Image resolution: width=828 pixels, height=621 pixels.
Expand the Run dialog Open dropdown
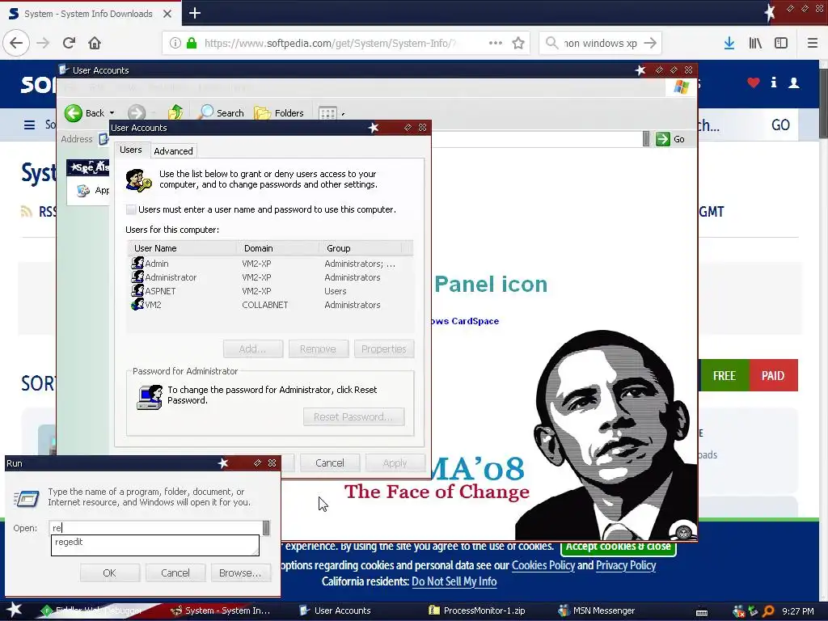pyautogui.click(x=266, y=527)
